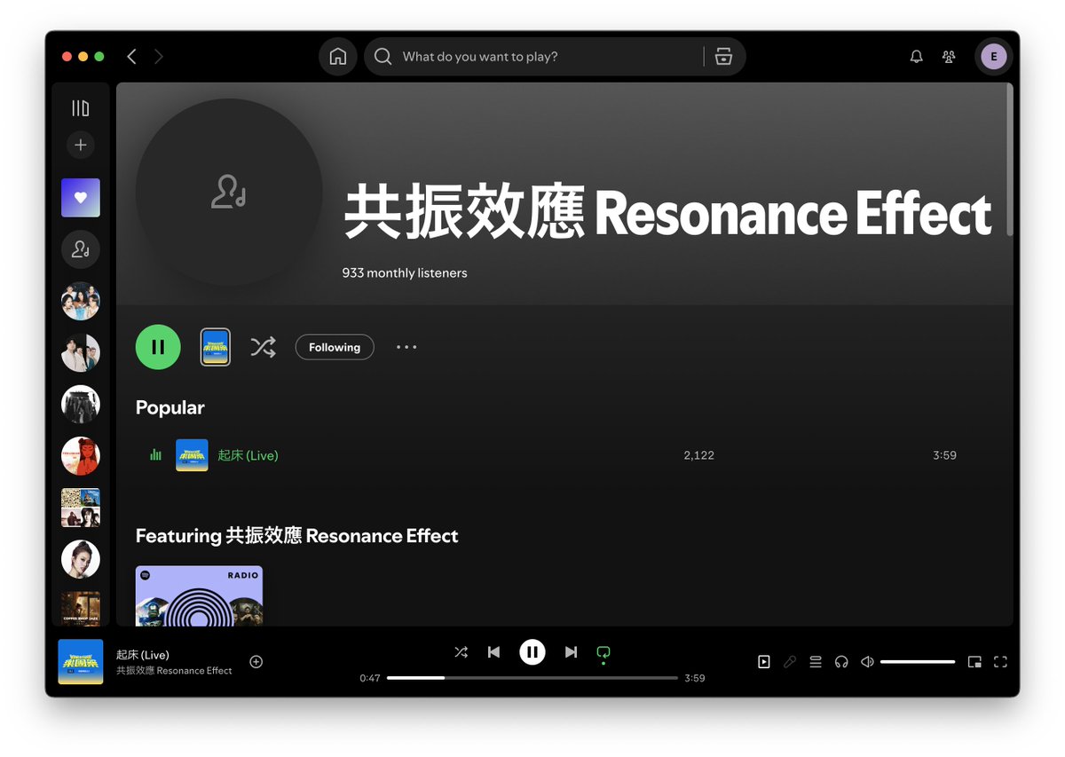Open the Now Playing view icon
1065x757 pixels.
pos(764,662)
